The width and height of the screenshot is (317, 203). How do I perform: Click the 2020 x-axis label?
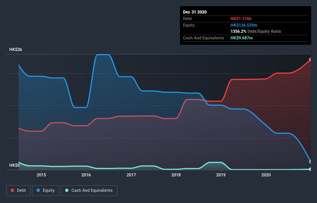[x=266, y=175]
